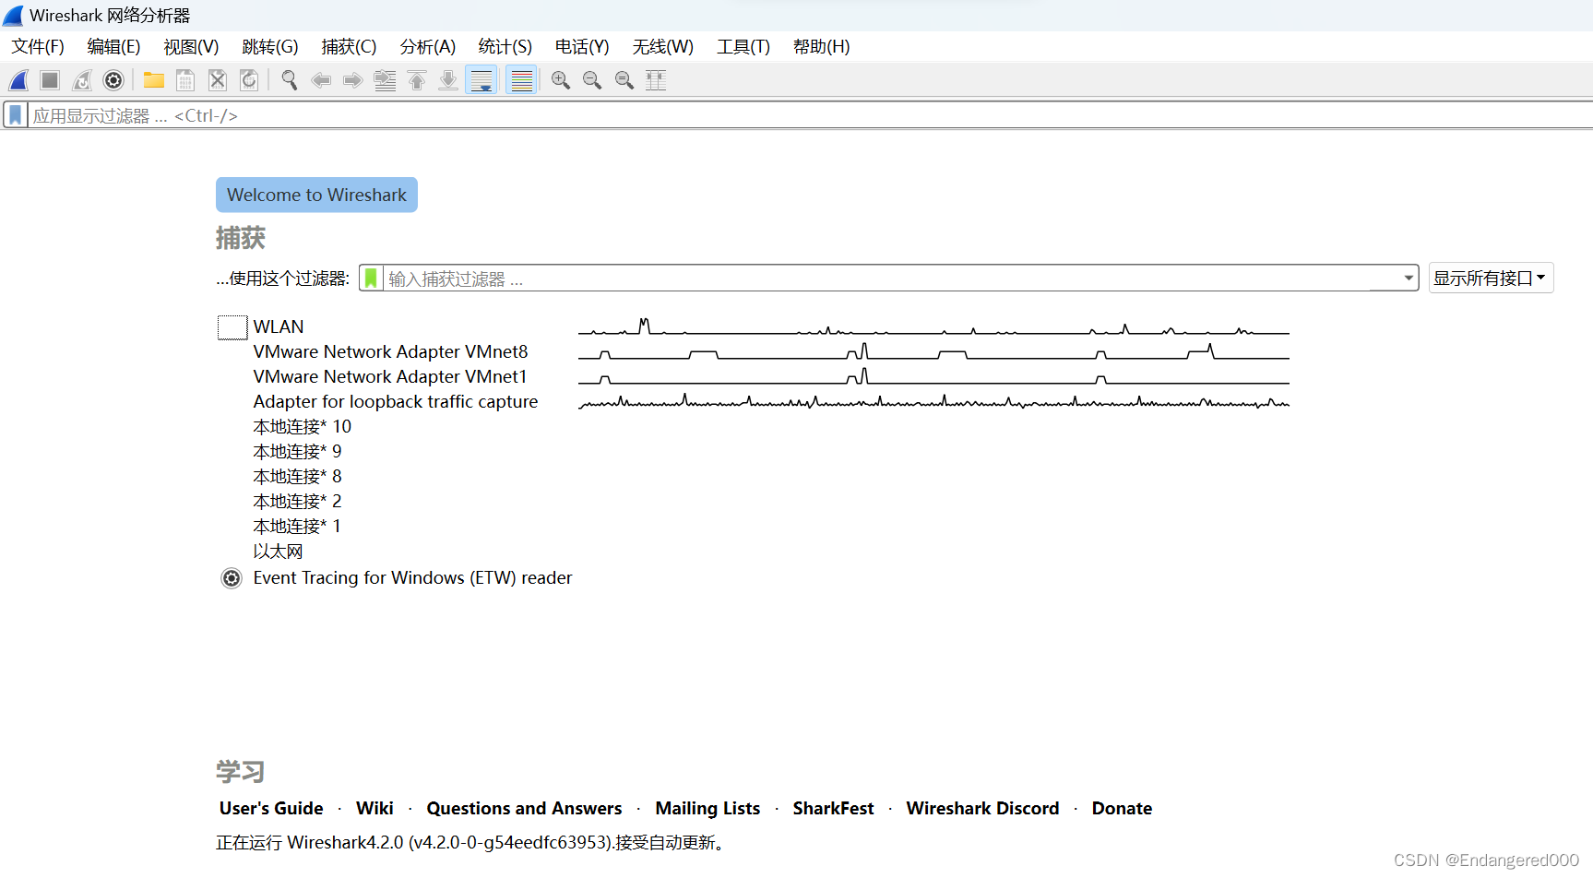This screenshot has width=1593, height=878.
Task: Click the loopback adapter traffic sparkline
Action: (933, 402)
